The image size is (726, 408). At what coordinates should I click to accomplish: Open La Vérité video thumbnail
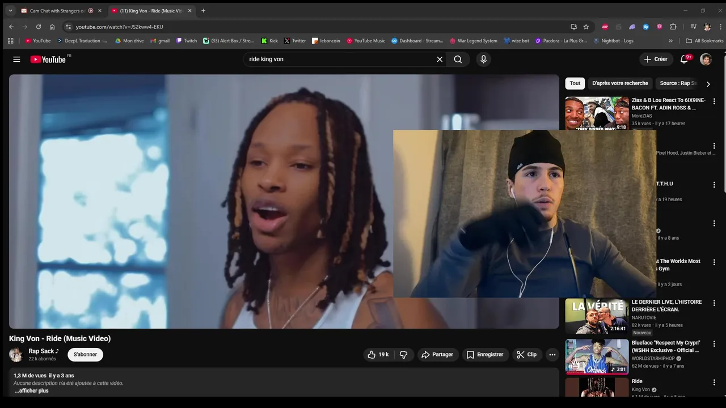(x=597, y=316)
